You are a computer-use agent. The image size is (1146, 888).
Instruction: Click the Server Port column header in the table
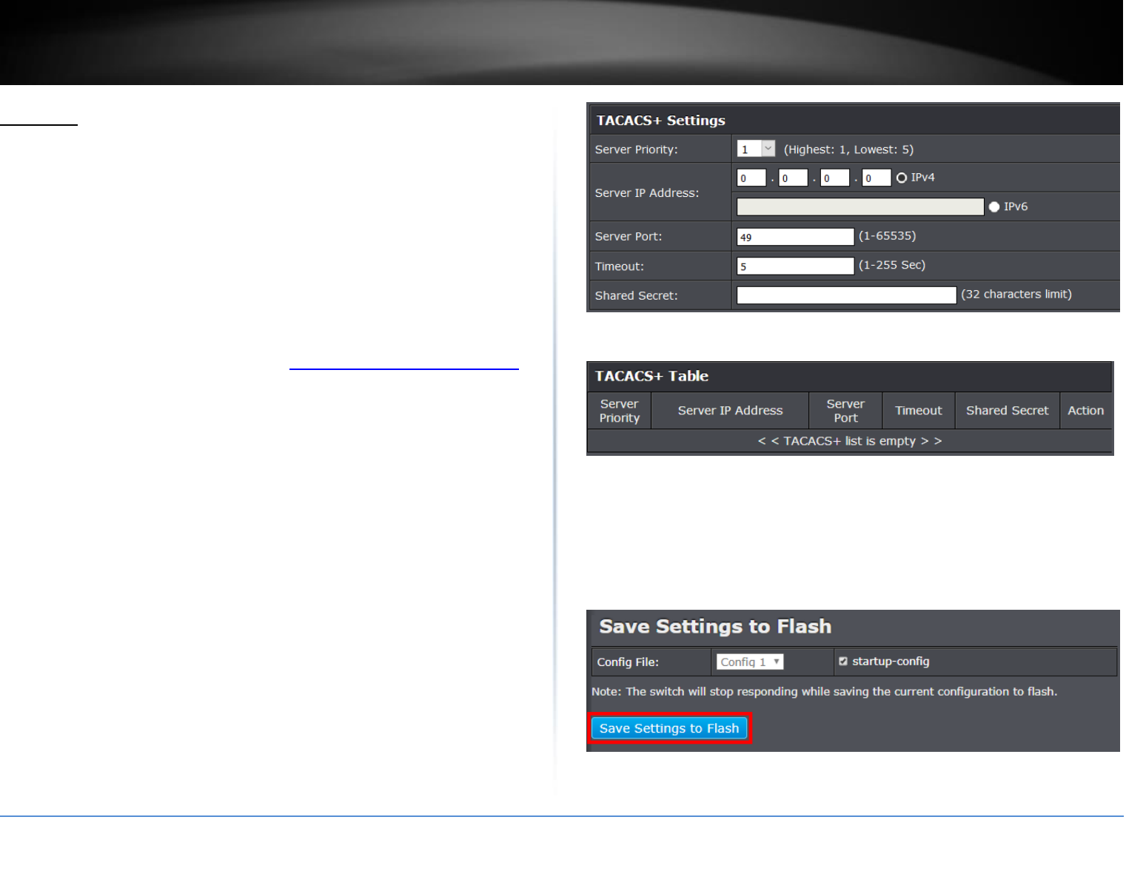pyautogui.click(x=845, y=411)
